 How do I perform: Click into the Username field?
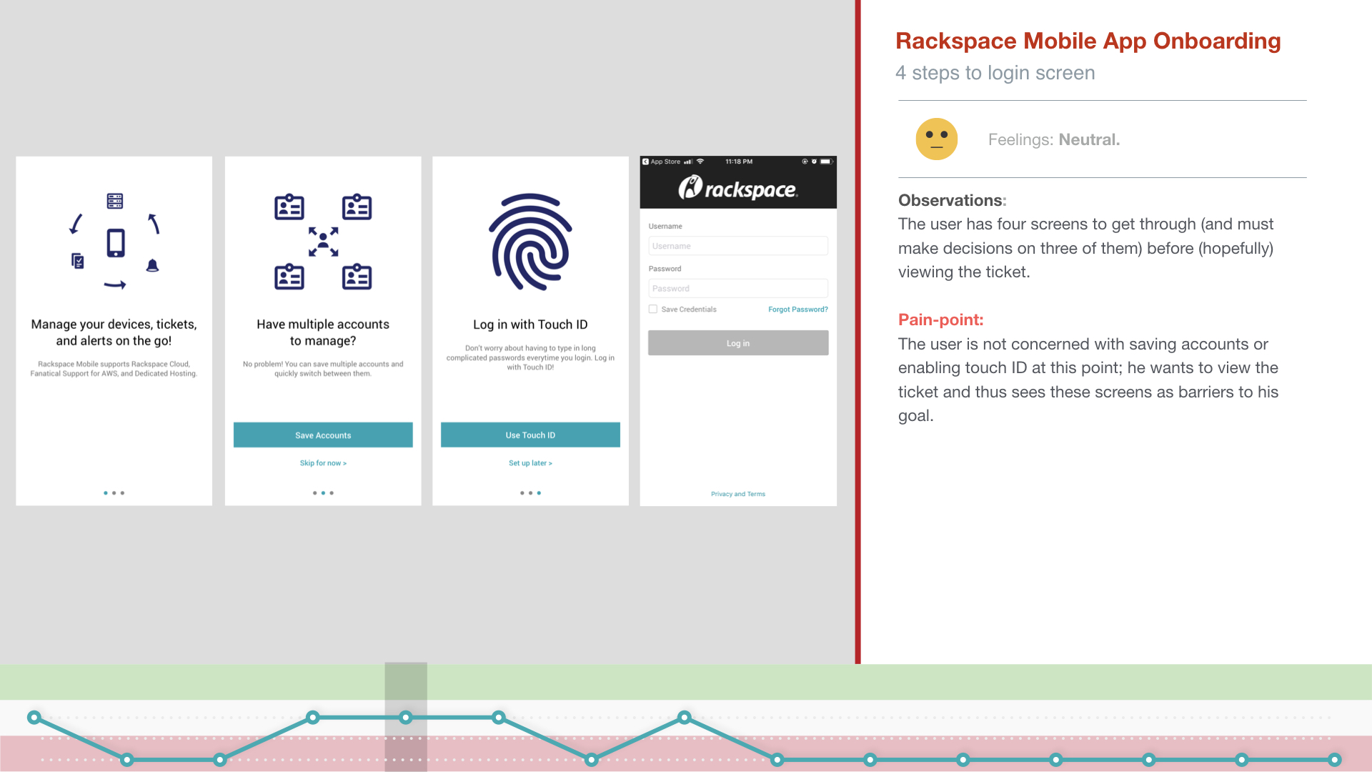coord(738,246)
